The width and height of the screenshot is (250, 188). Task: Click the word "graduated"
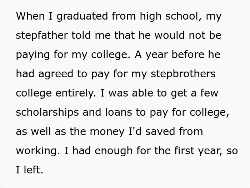tap(82, 17)
